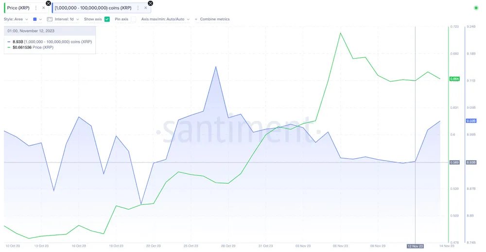486x252 pixels.
Task: Expand the Style: Area dropdown
Action: (x=16, y=19)
